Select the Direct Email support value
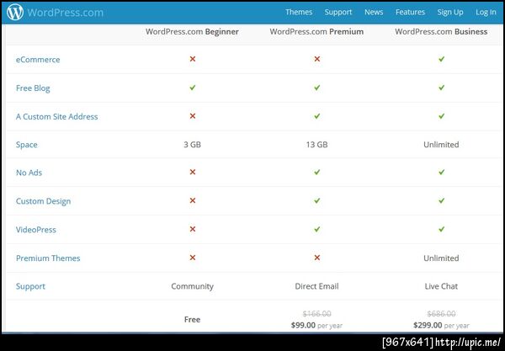The height and width of the screenshot is (351, 505). (317, 286)
